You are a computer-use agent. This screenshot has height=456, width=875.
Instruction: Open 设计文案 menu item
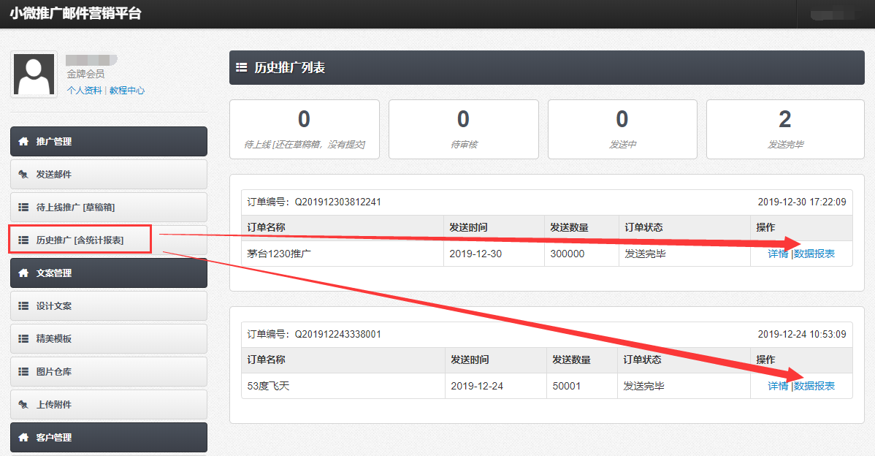(109, 306)
